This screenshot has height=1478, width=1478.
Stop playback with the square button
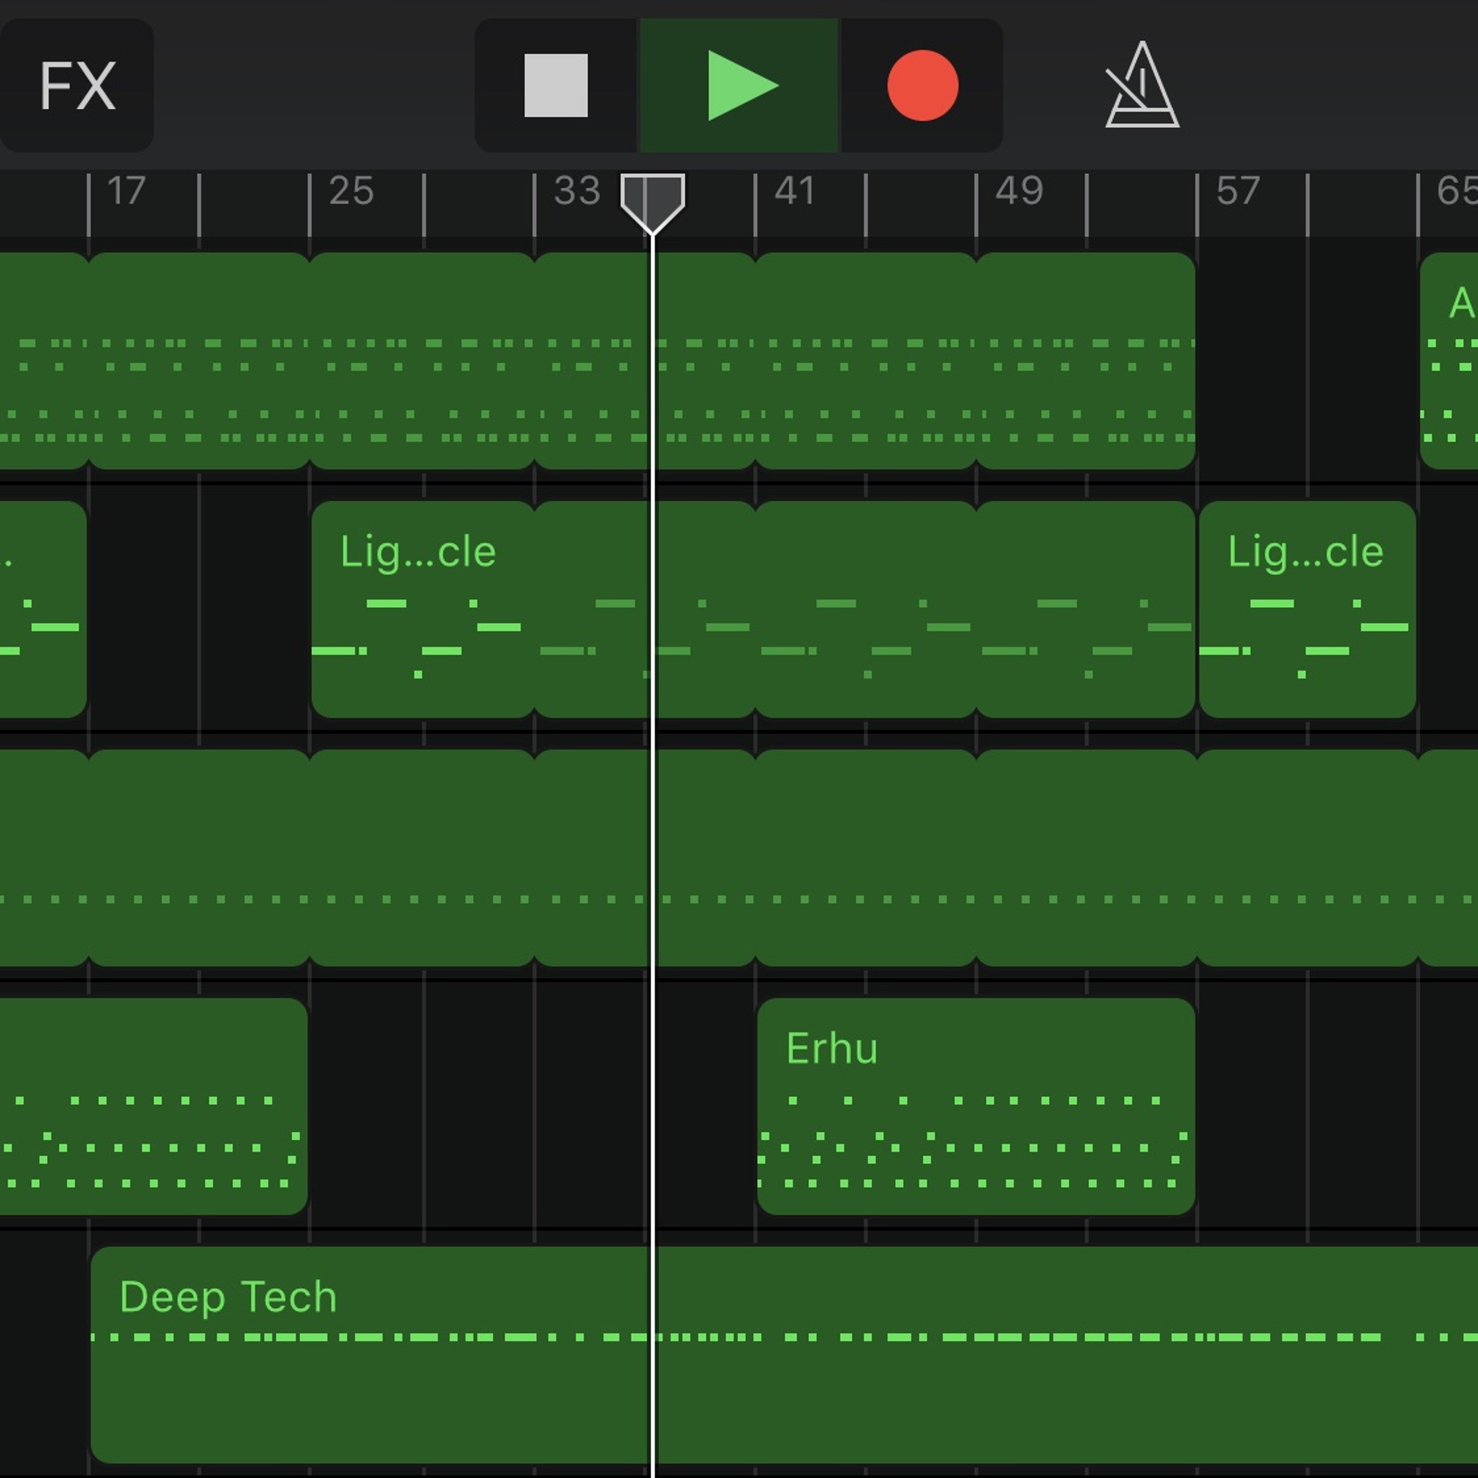(556, 85)
